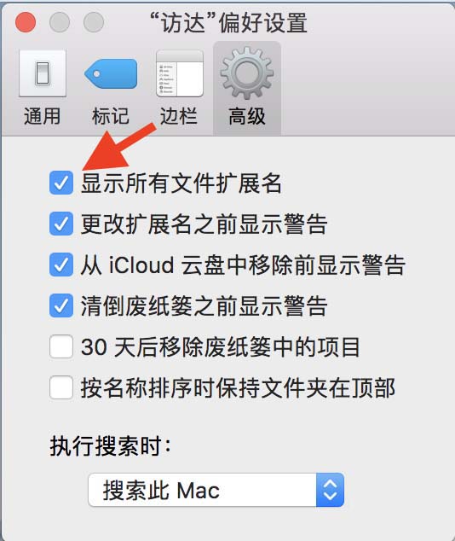
Task: Enable 30 天后移除废纸篓中的项目
Action: click(x=61, y=346)
